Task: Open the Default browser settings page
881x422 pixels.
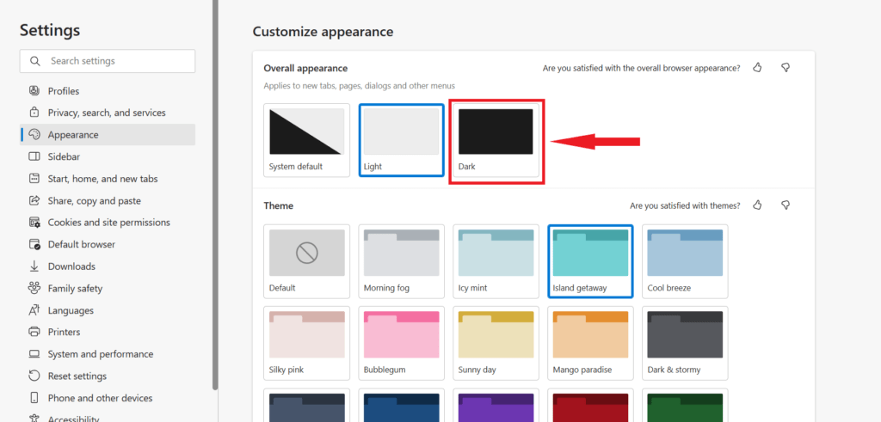Action: (108, 244)
